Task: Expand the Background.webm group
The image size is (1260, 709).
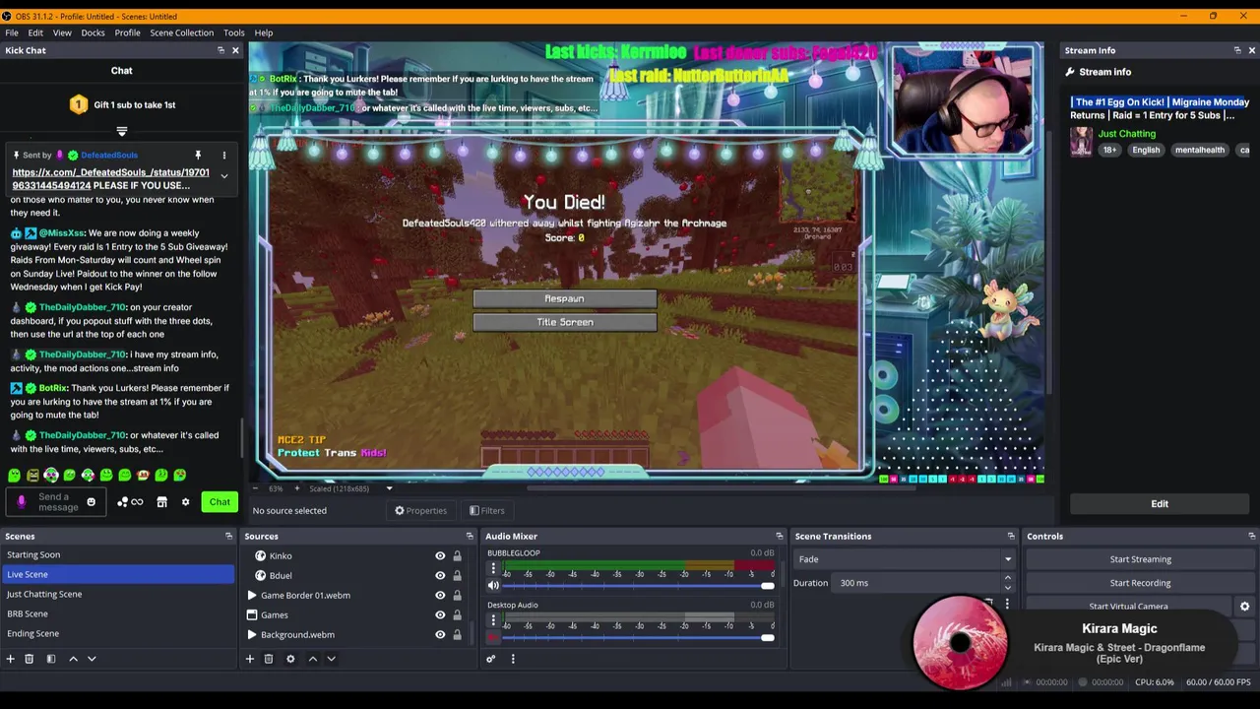Action: 252,635
